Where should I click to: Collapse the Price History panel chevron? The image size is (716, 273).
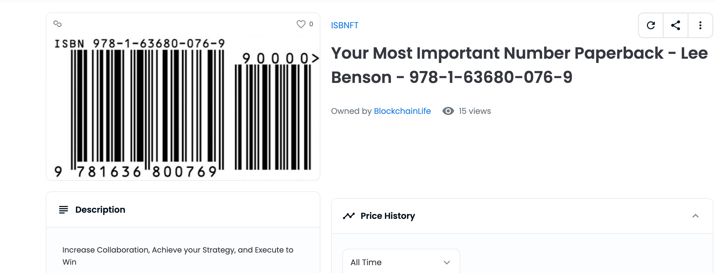[696, 216]
